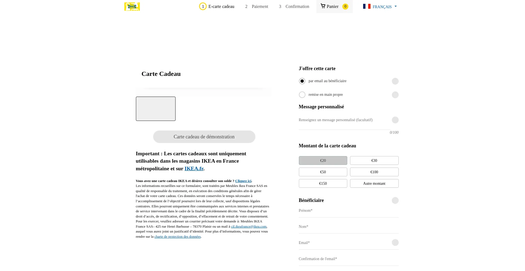
Task: Select 'remise en main propre' radio button
Action: point(302,95)
